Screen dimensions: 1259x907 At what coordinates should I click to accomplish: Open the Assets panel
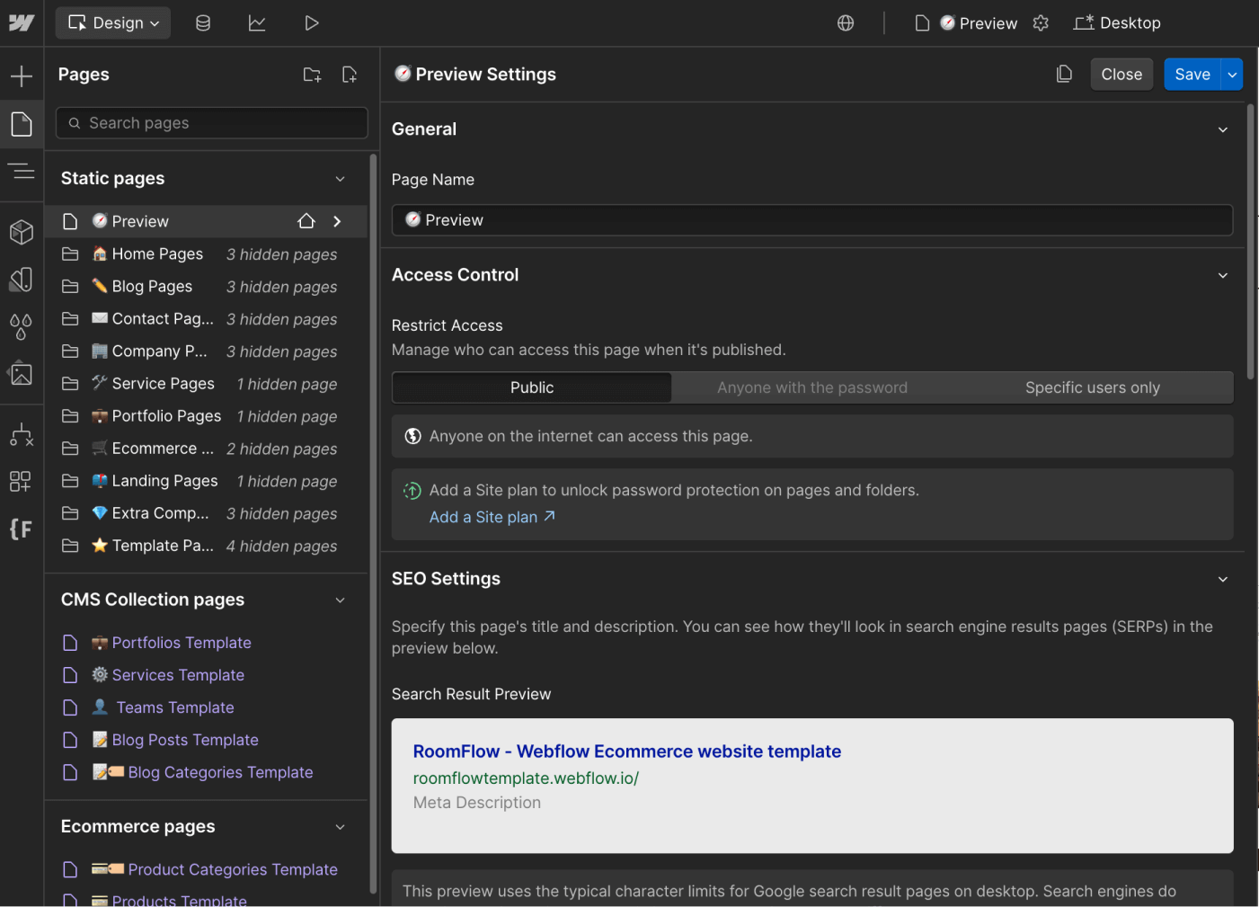pos(22,374)
